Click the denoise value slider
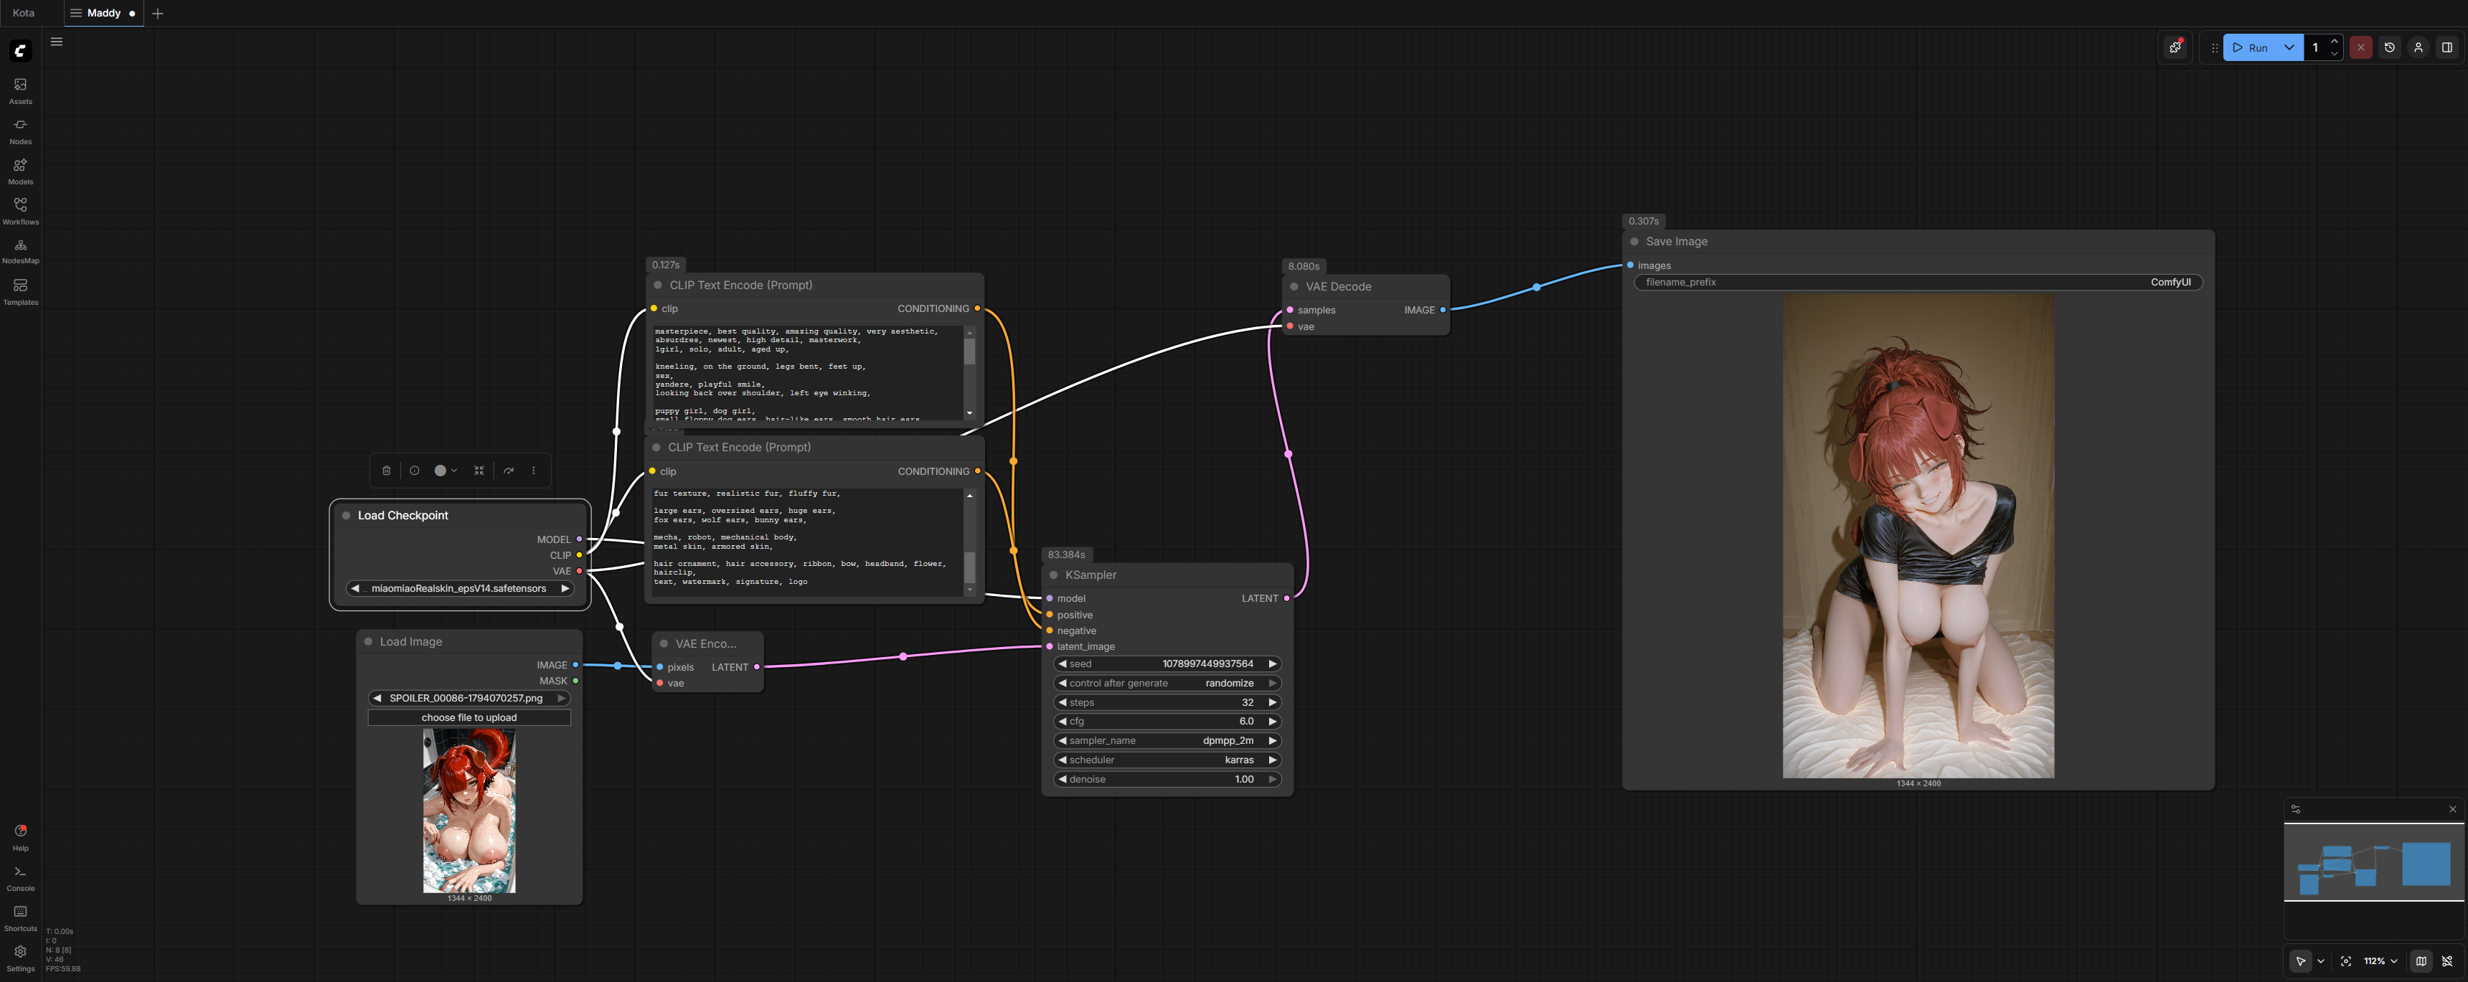 [1167, 779]
